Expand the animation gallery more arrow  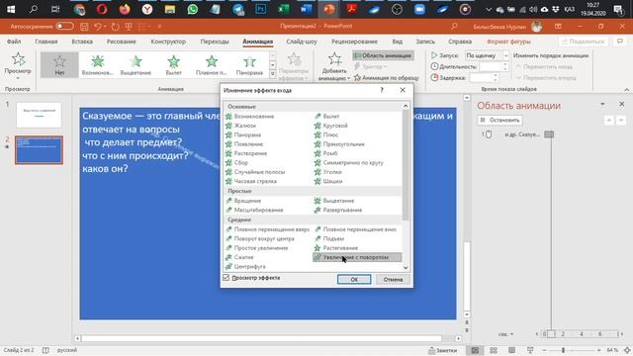pyautogui.click(x=273, y=74)
